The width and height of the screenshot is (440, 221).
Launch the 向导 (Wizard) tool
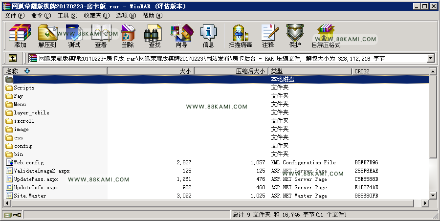pyautogui.click(x=181, y=36)
